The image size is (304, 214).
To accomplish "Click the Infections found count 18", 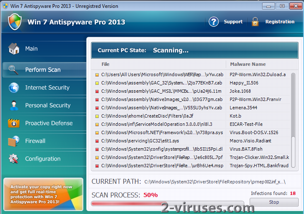I will point(293,193).
